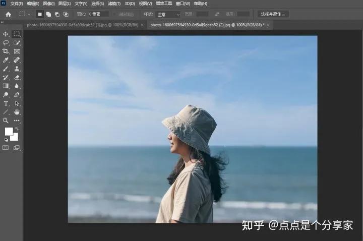Click the feather 0 像素 field
The width and height of the screenshot is (363, 241).
point(99,14)
